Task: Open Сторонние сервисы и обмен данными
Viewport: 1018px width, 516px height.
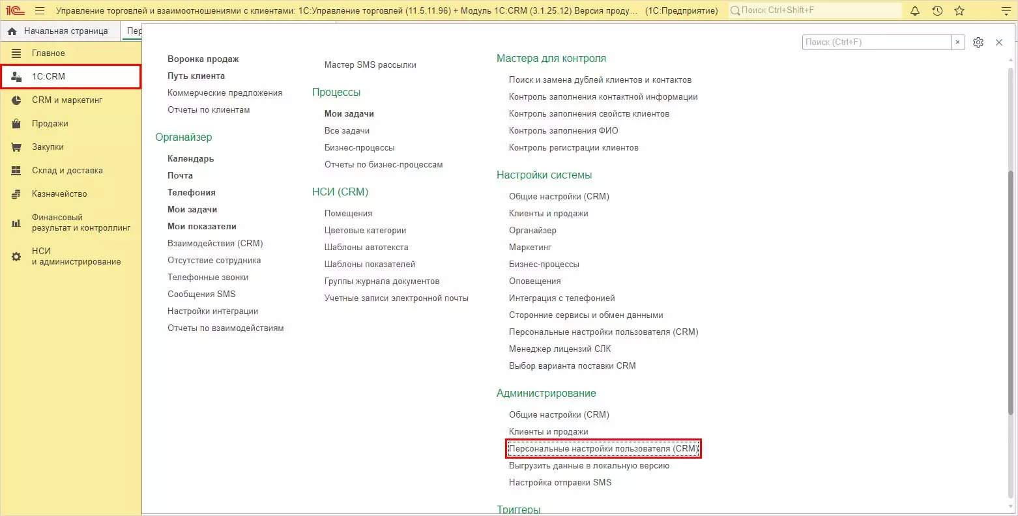Action: click(586, 315)
